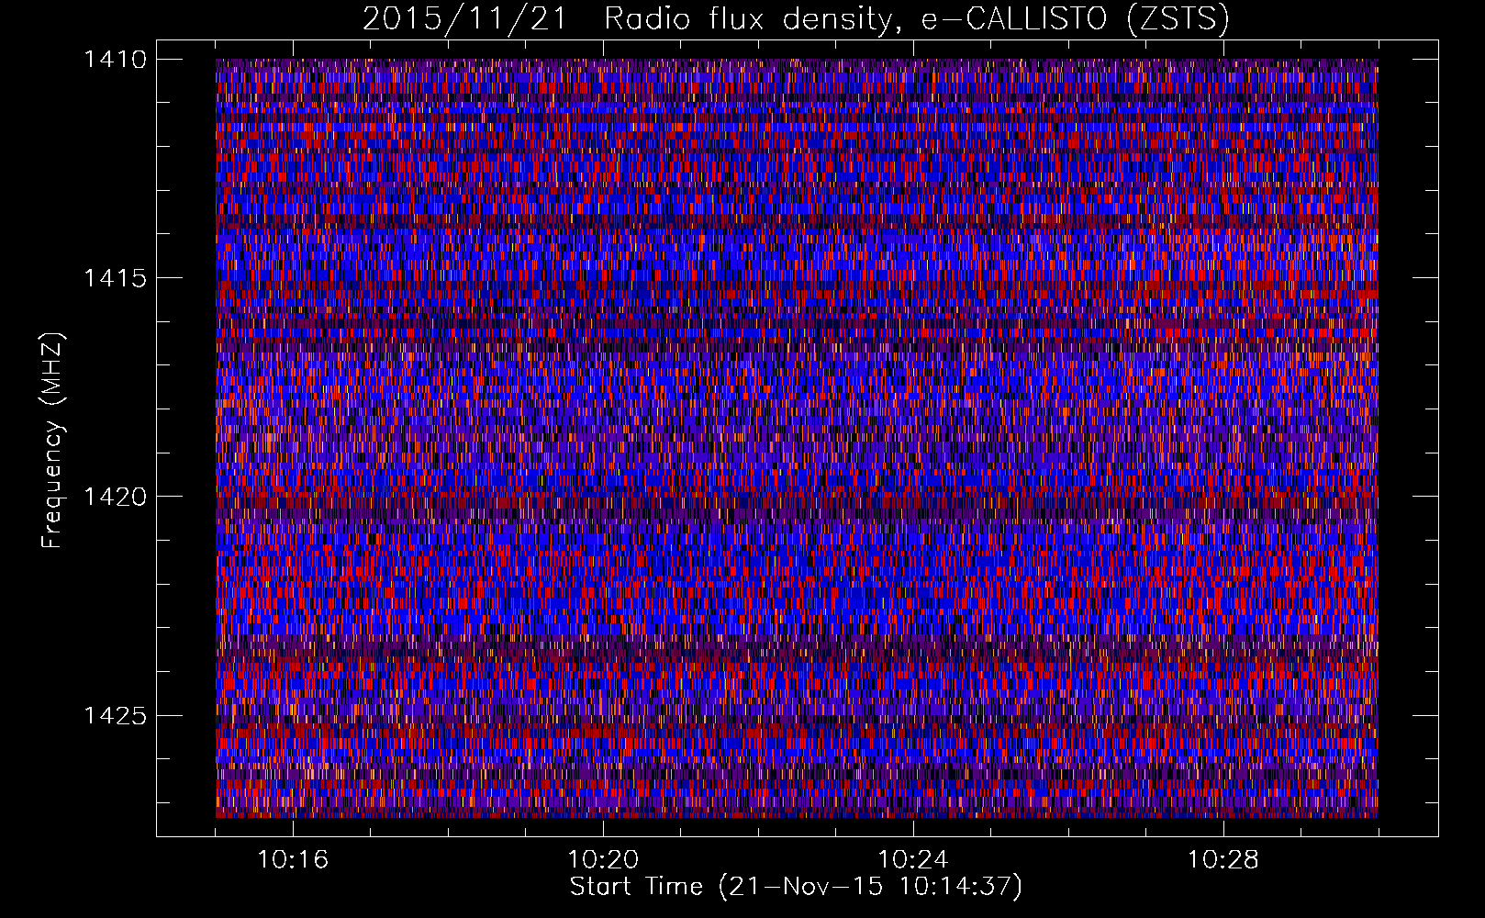This screenshot has width=1485, height=918.
Task: Click the 1415 frequency tick label
Action: pos(115,278)
